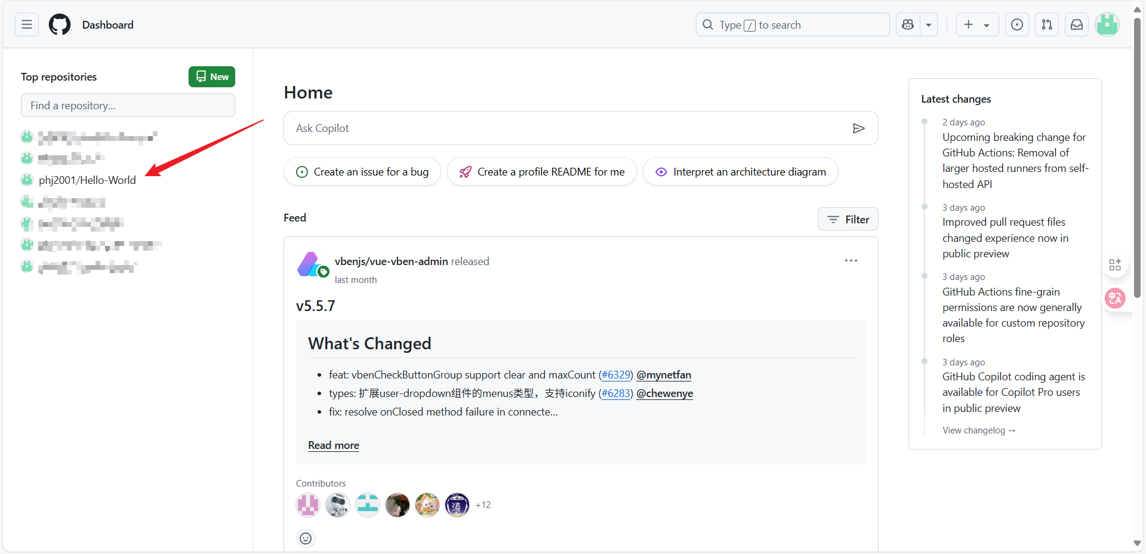Click the Filter button above the Feed
1146x554 pixels.
(848, 219)
